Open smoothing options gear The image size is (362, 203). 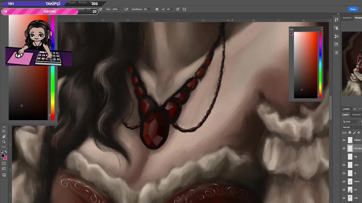tap(157, 9)
